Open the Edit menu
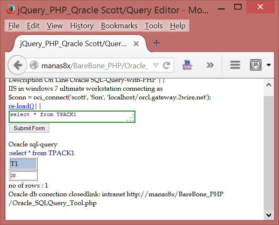The height and width of the screenshot is (225, 279). (33, 26)
